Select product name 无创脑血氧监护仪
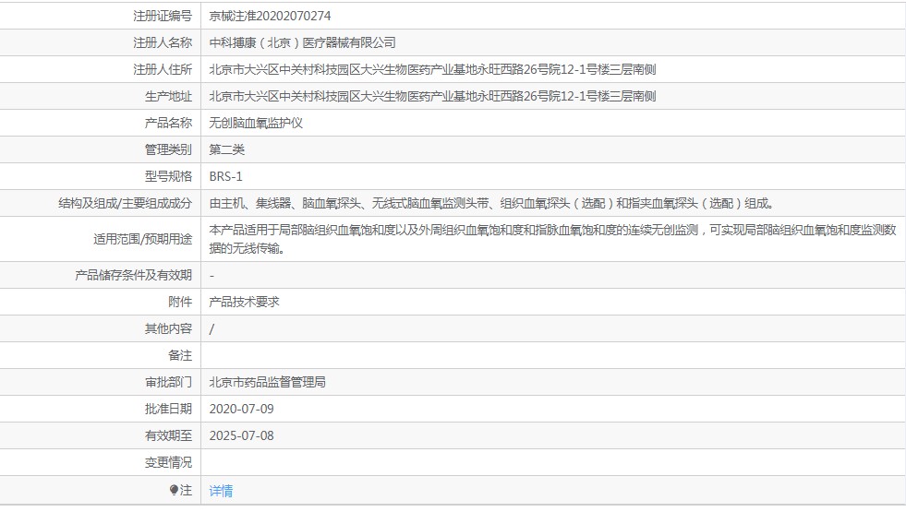Viewport: 906px width, 512px height. point(256,123)
